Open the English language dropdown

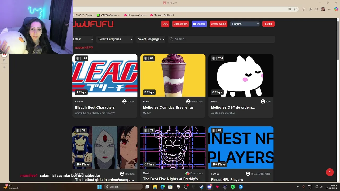pos(245,24)
